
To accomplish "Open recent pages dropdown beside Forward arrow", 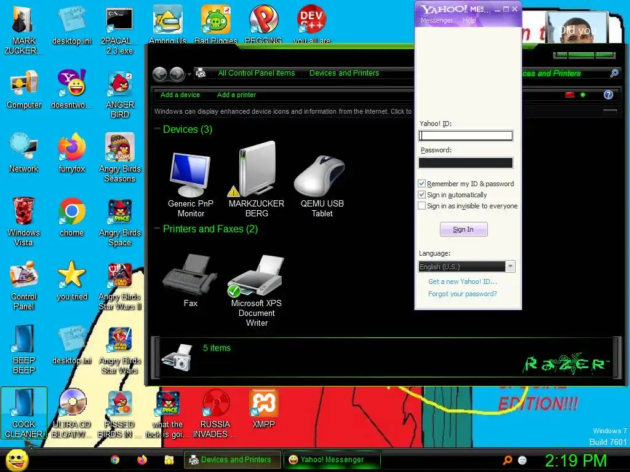I will pos(189,74).
